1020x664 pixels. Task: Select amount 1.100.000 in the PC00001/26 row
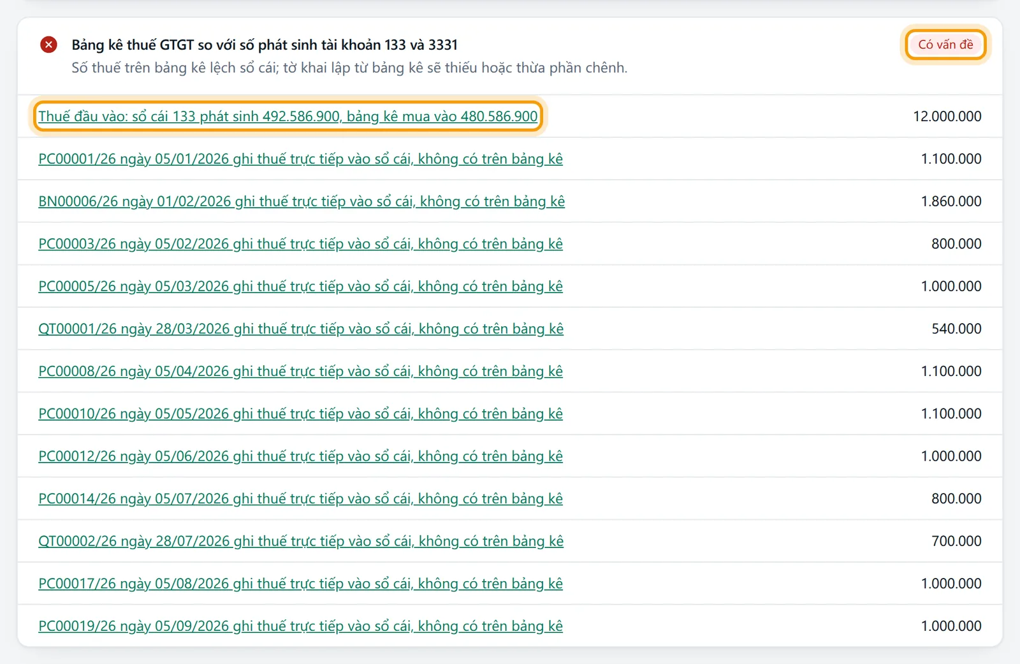[951, 159]
